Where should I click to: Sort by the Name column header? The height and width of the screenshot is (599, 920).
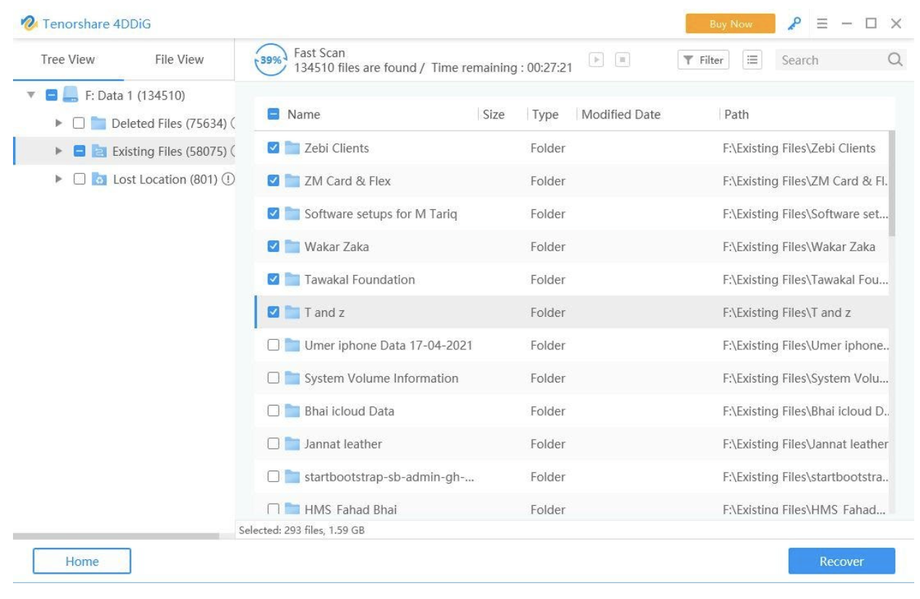pyautogui.click(x=303, y=114)
